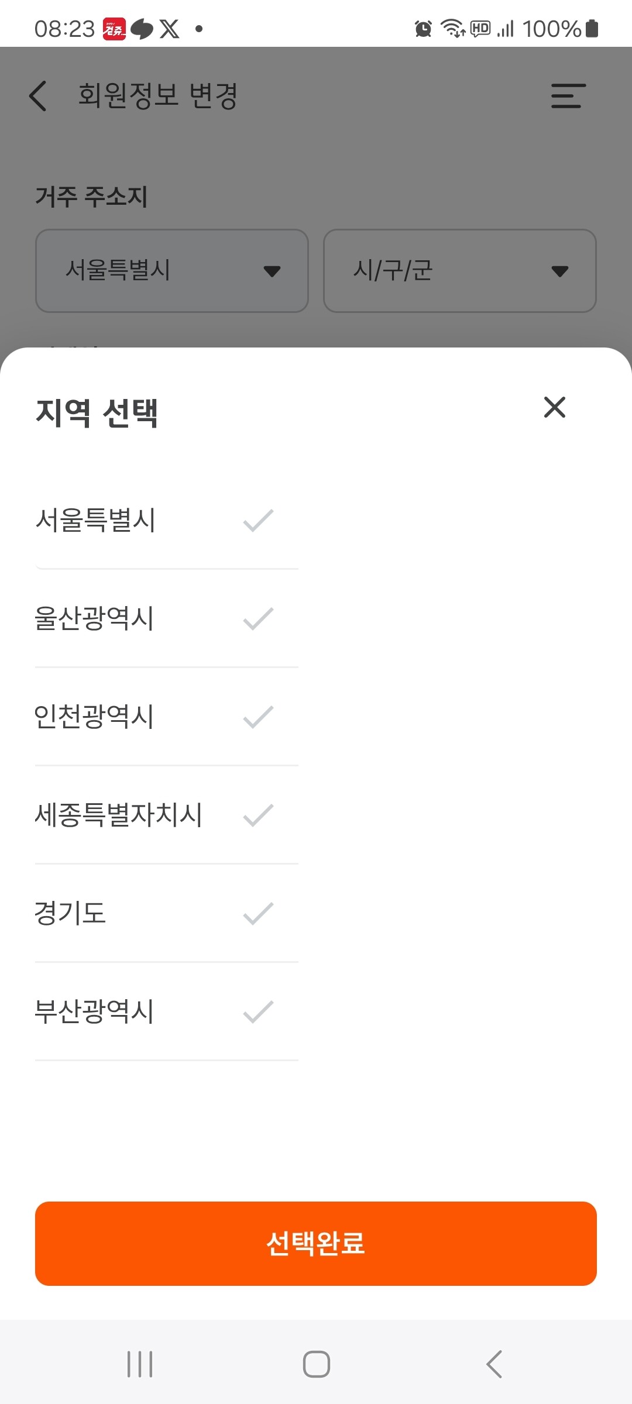Screen dimensions: 632x1404
Task: Tap the Android recent apps button
Action: pyautogui.click(x=140, y=1364)
